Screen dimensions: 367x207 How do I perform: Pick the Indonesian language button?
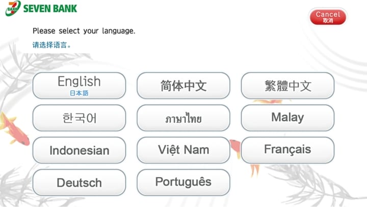(79, 150)
